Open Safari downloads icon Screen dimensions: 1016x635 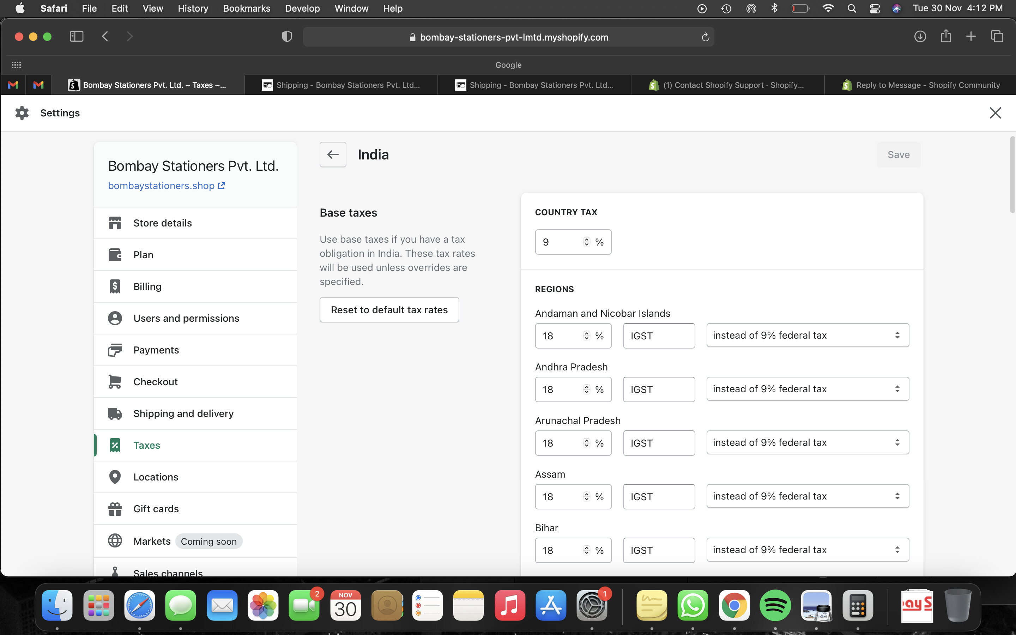point(920,37)
